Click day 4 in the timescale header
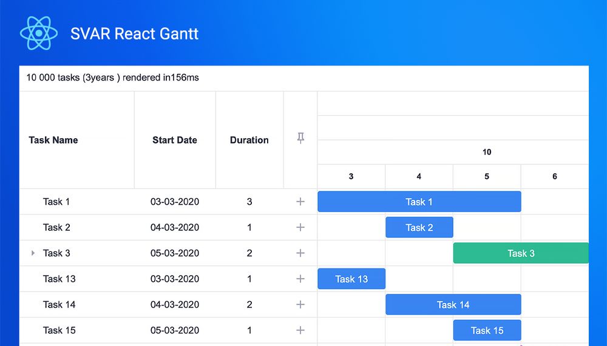Screen dimensions: 607x346 419,176
